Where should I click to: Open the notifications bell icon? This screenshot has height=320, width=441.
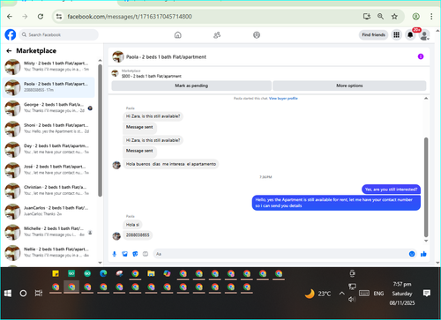[410, 35]
